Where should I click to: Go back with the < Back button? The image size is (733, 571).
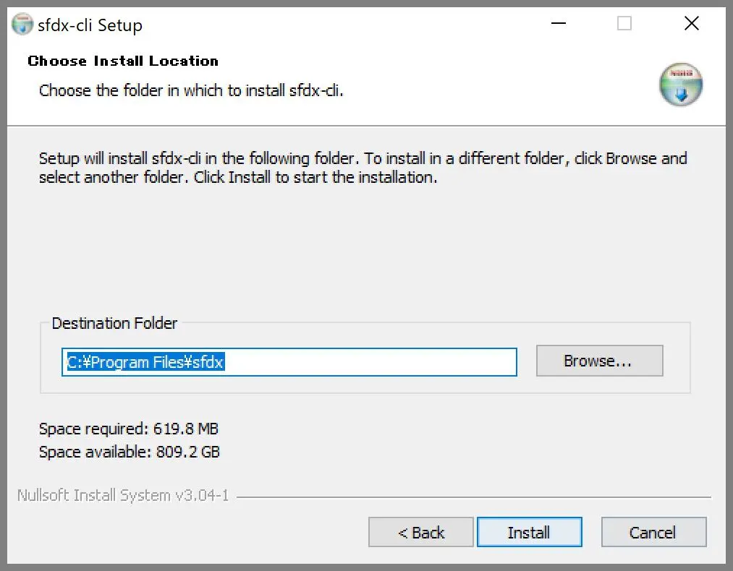tap(421, 533)
